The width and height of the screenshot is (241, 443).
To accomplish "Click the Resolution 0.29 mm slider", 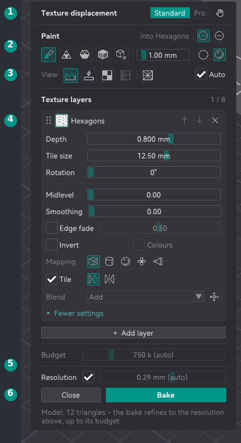I will [163, 377].
